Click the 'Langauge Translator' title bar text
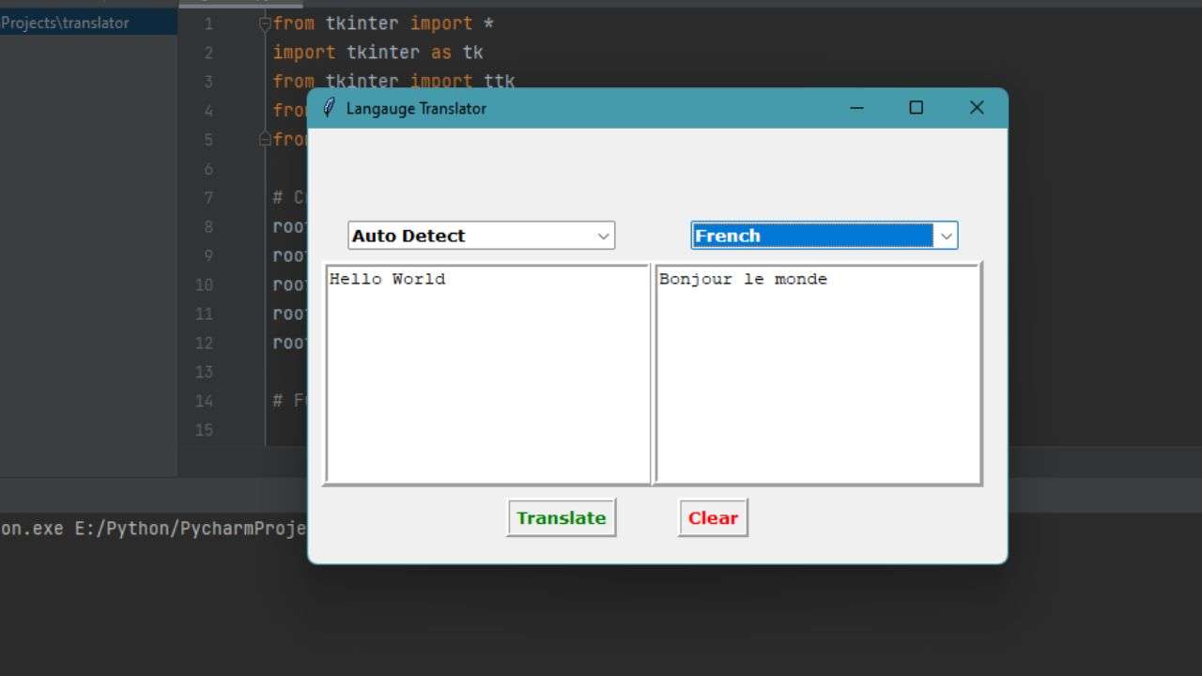1202x676 pixels. tap(416, 108)
